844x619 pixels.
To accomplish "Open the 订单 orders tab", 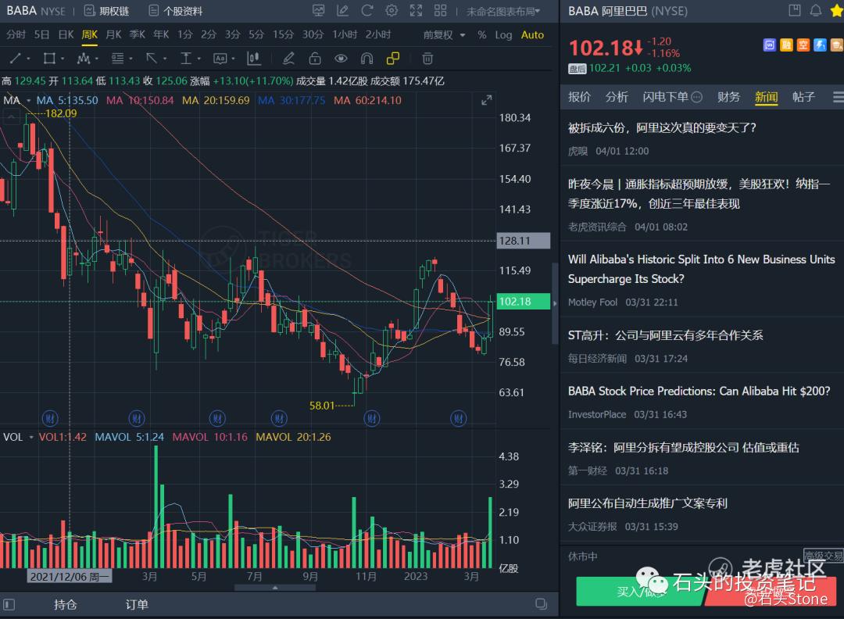I will point(137,605).
